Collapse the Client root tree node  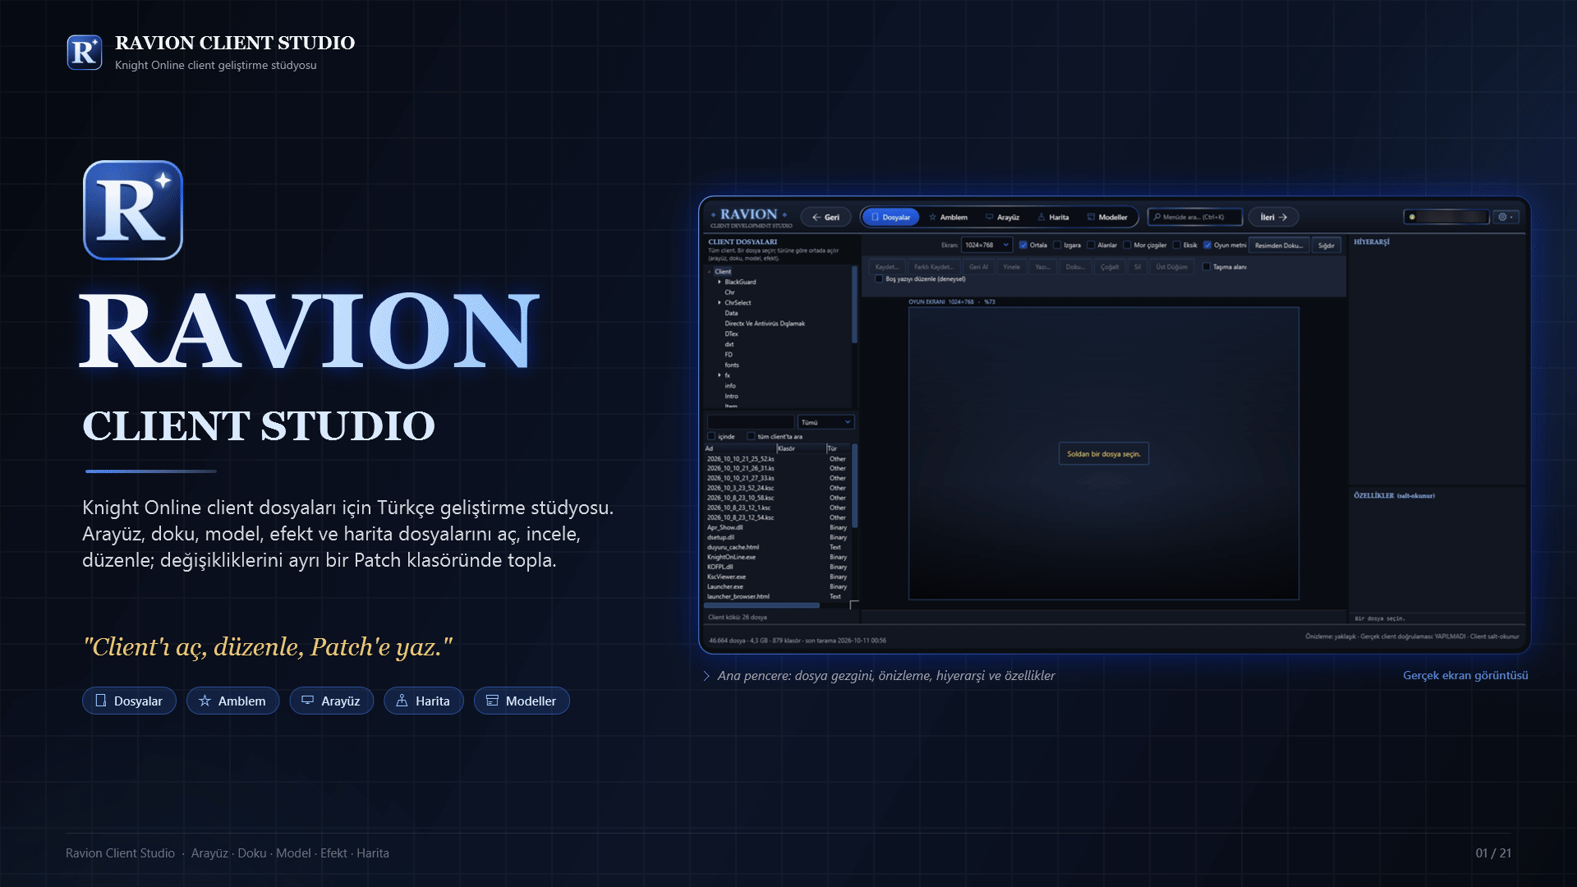coord(710,272)
